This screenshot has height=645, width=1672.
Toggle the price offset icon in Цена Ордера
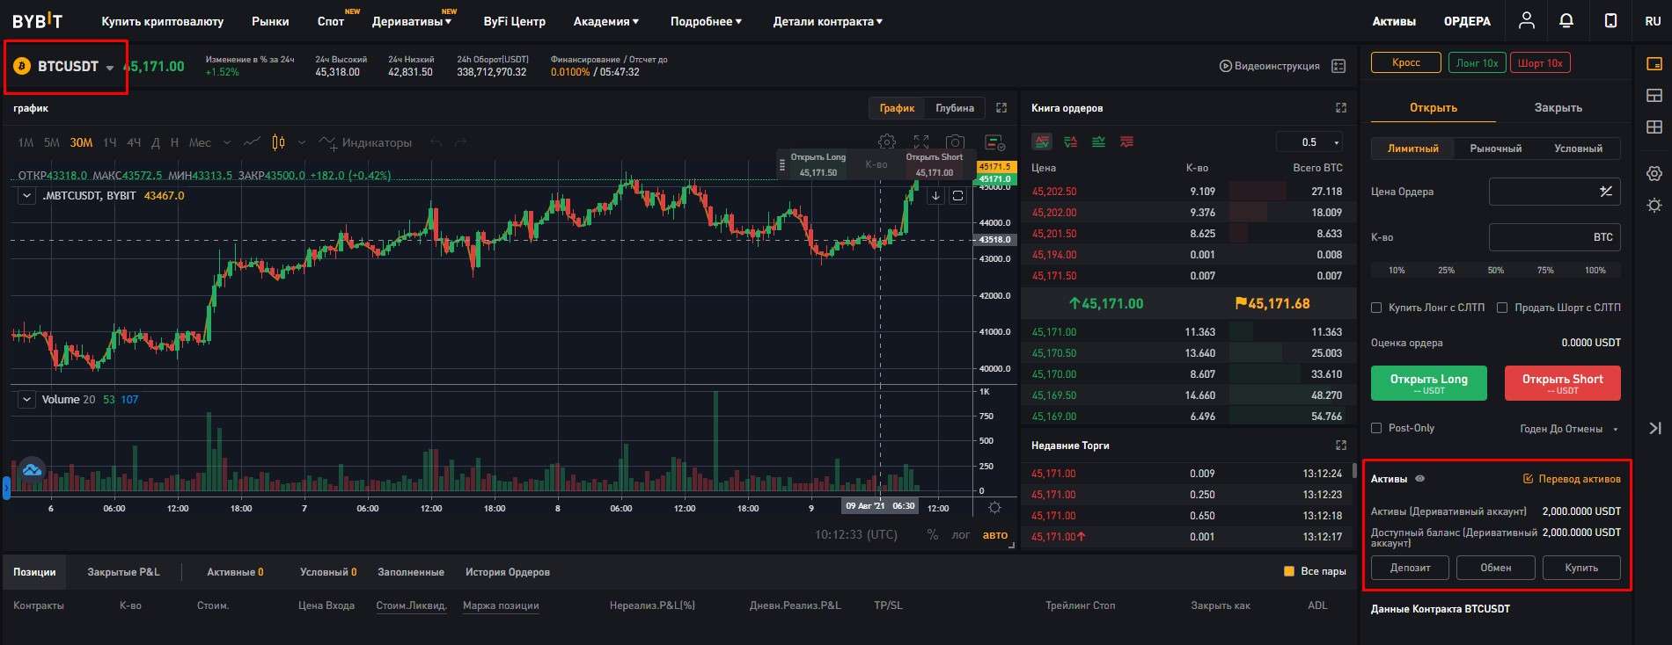[x=1606, y=191]
